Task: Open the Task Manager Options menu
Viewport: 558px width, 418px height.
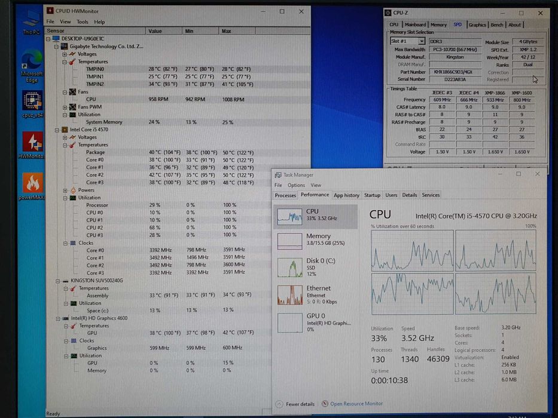Action: click(x=296, y=185)
